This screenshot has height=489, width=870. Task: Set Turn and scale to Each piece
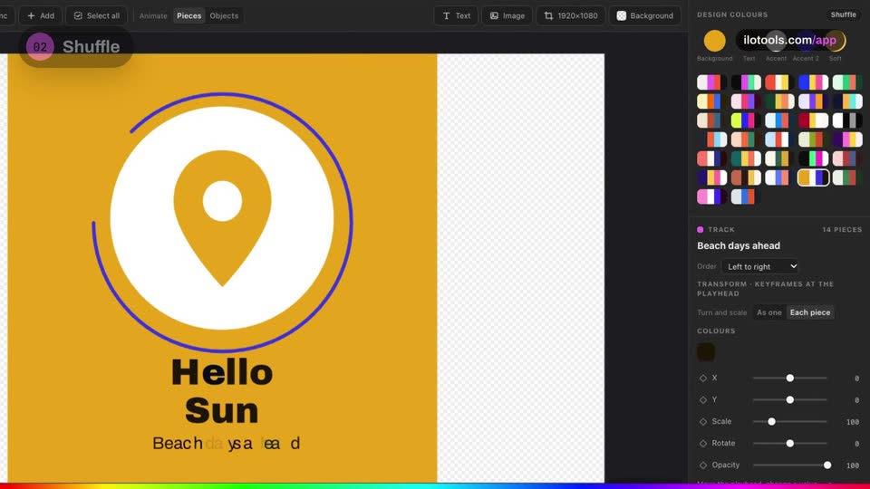[x=809, y=312]
